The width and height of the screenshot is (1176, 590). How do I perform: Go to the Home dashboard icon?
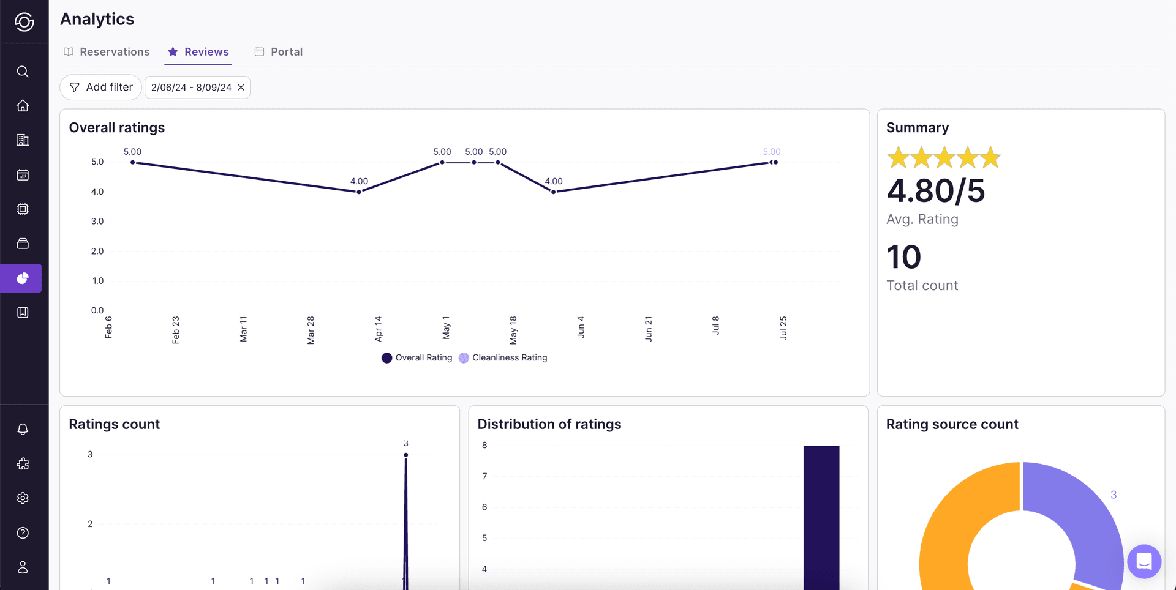(x=23, y=105)
